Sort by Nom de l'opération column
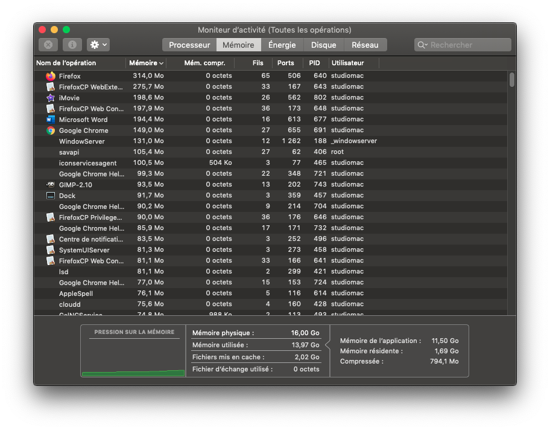Screen dimensions: 550x430 click(x=80, y=63)
